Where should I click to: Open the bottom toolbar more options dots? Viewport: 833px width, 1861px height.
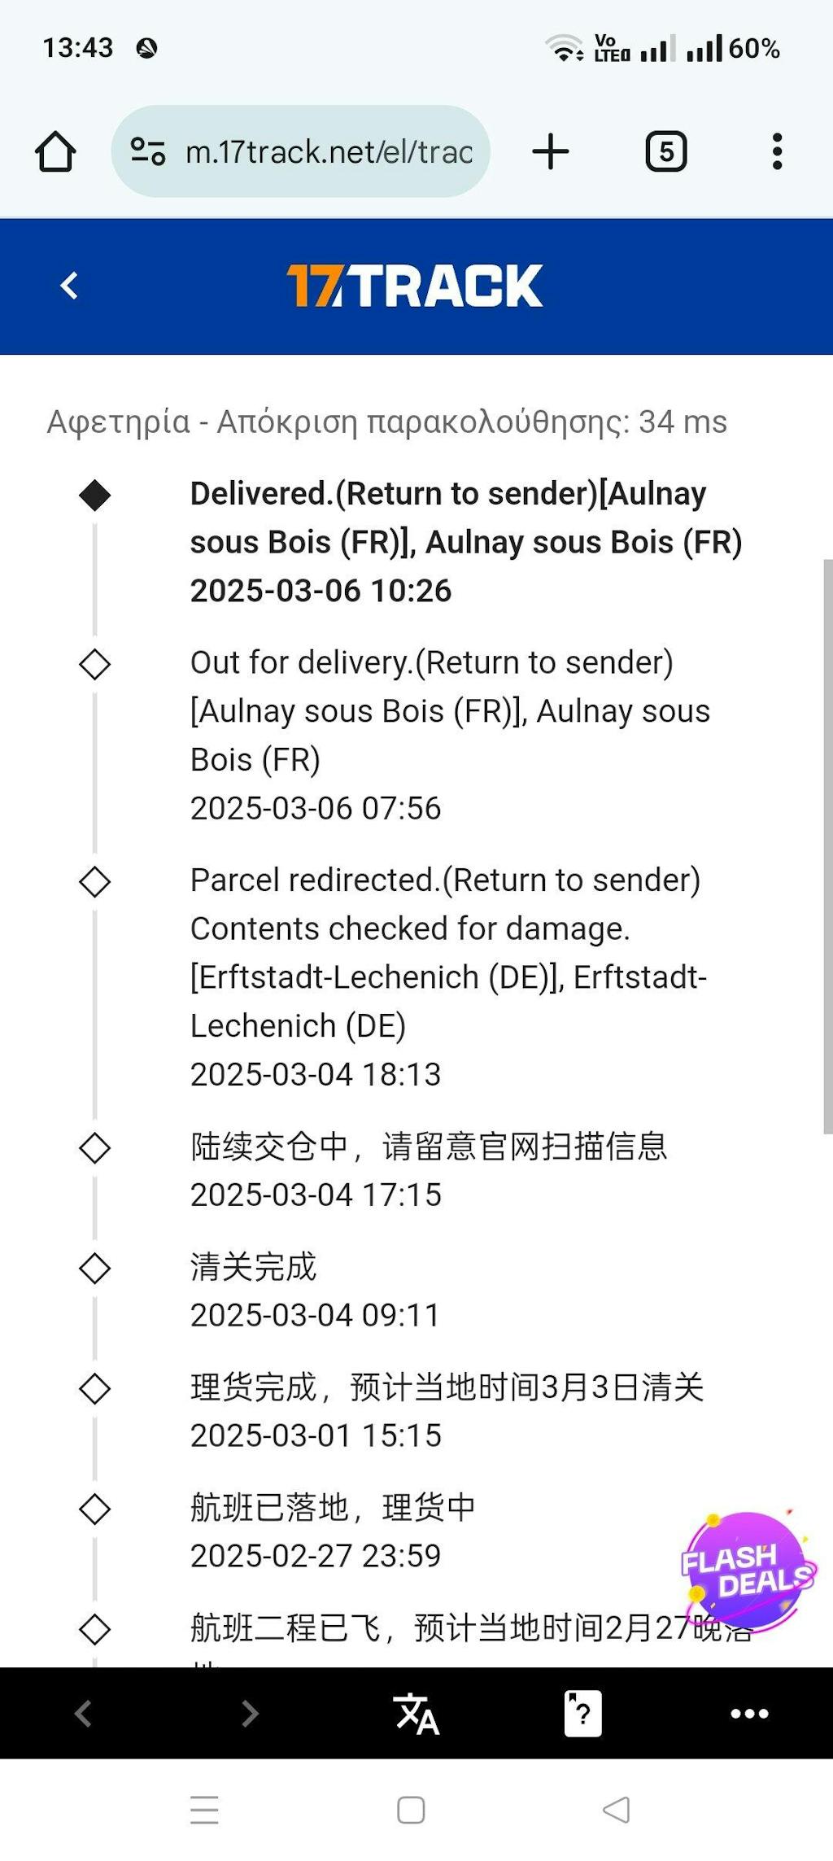point(749,1713)
